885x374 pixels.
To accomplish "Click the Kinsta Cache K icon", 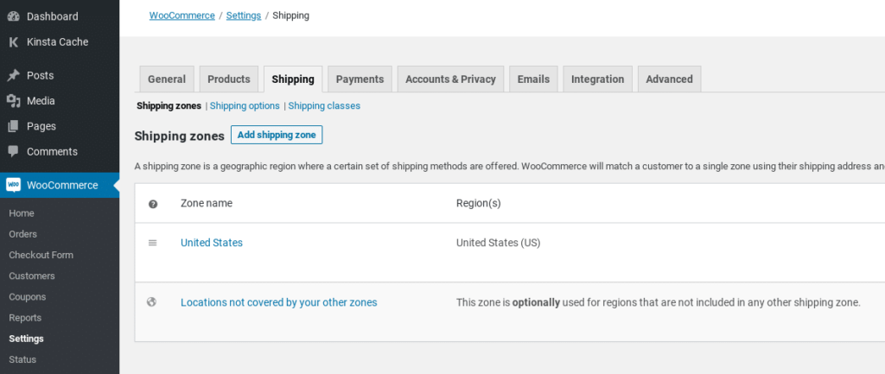I will point(14,41).
